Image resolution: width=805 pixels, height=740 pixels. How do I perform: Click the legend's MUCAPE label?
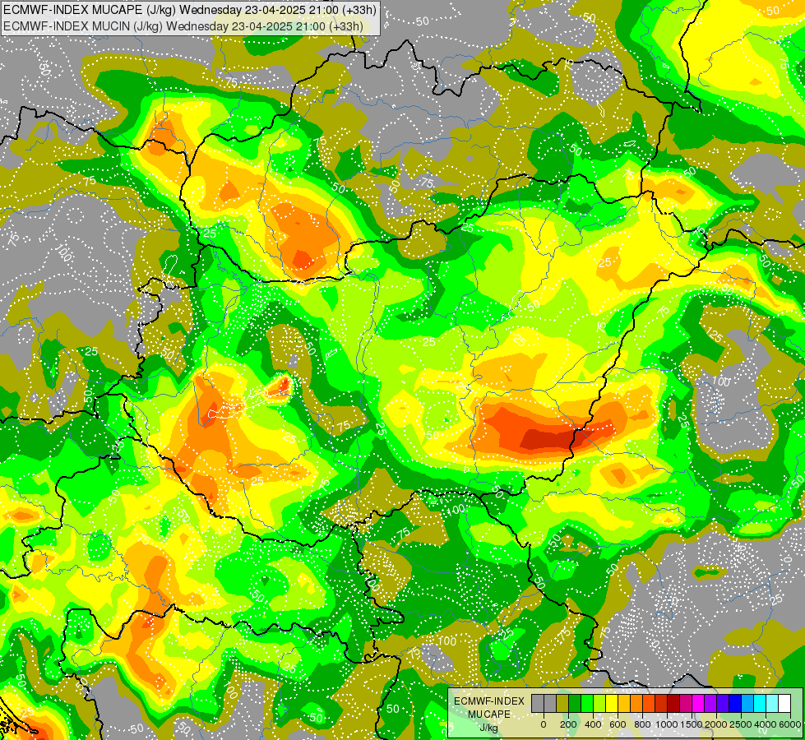coord(489,715)
